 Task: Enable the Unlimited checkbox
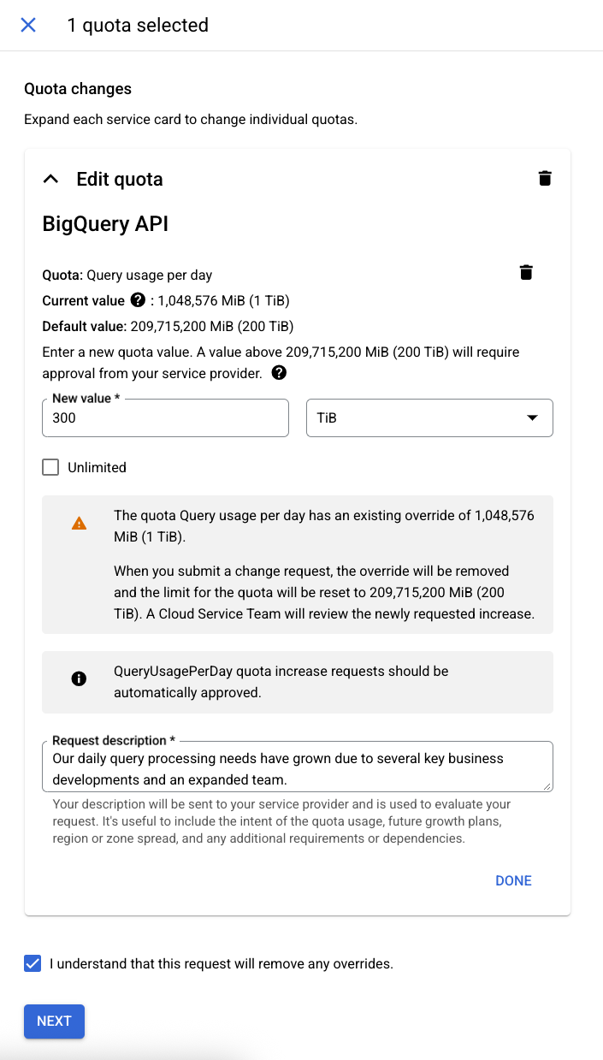click(x=51, y=467)
